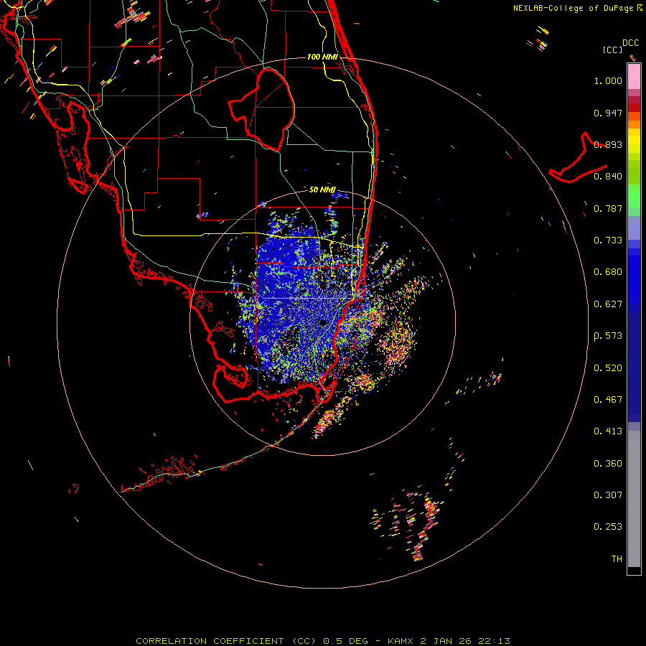Click the TH threshold label
Screen dimensions: 646x646
click(x=617, y=559)
